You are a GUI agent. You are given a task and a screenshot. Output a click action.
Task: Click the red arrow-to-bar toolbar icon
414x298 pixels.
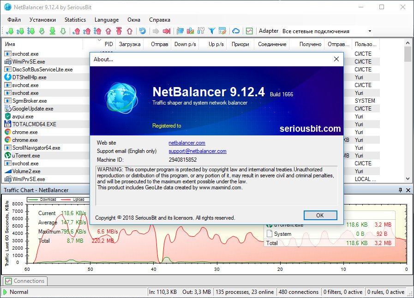[x=167, y=31]
